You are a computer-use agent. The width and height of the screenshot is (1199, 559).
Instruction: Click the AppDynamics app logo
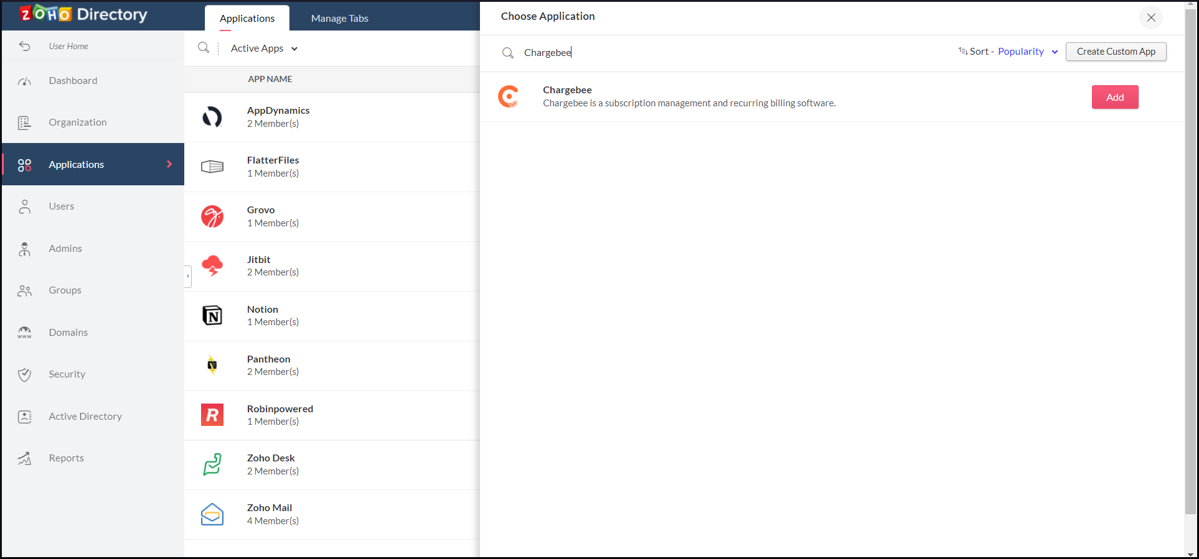212,117
